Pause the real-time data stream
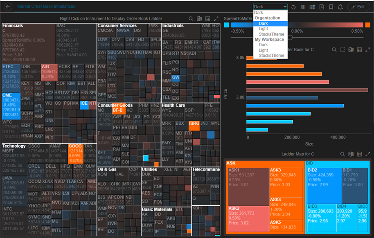 tap(303, 7)
